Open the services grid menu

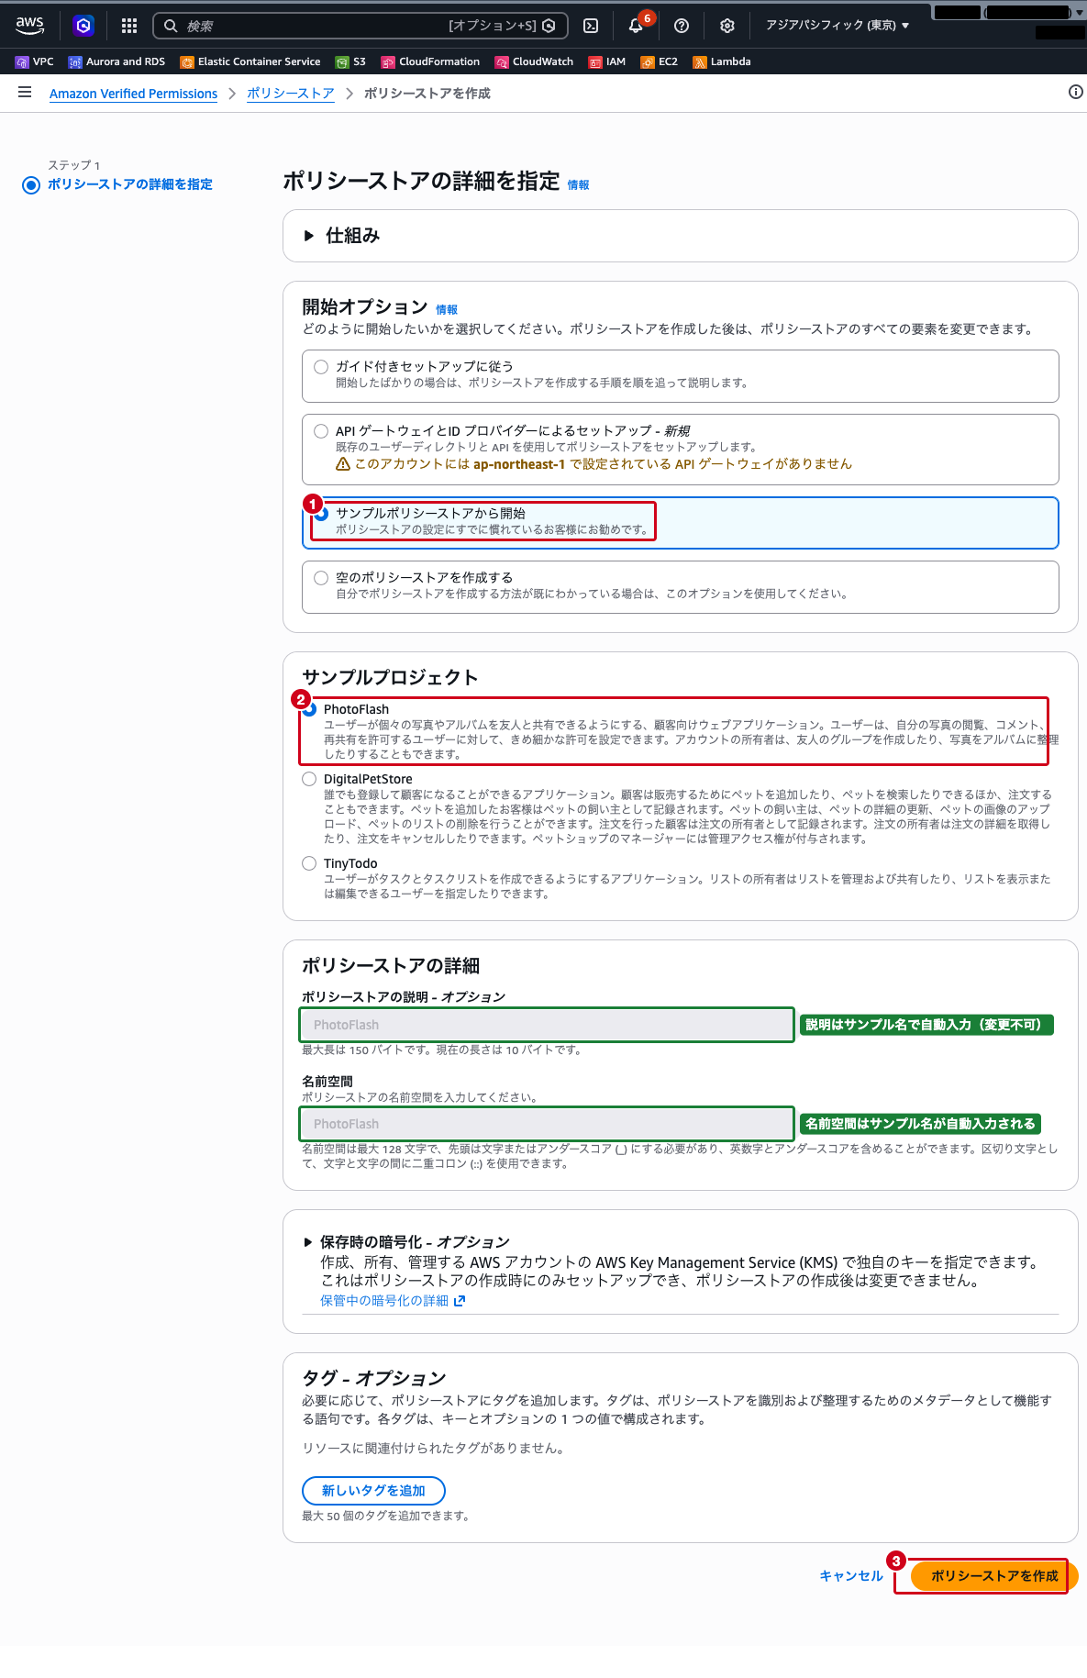[129, 26]
